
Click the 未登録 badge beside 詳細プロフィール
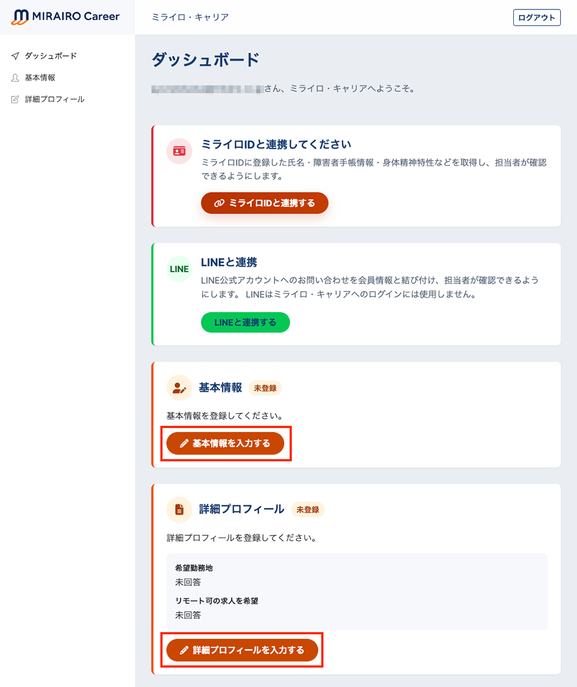click(x=308, y=510)
